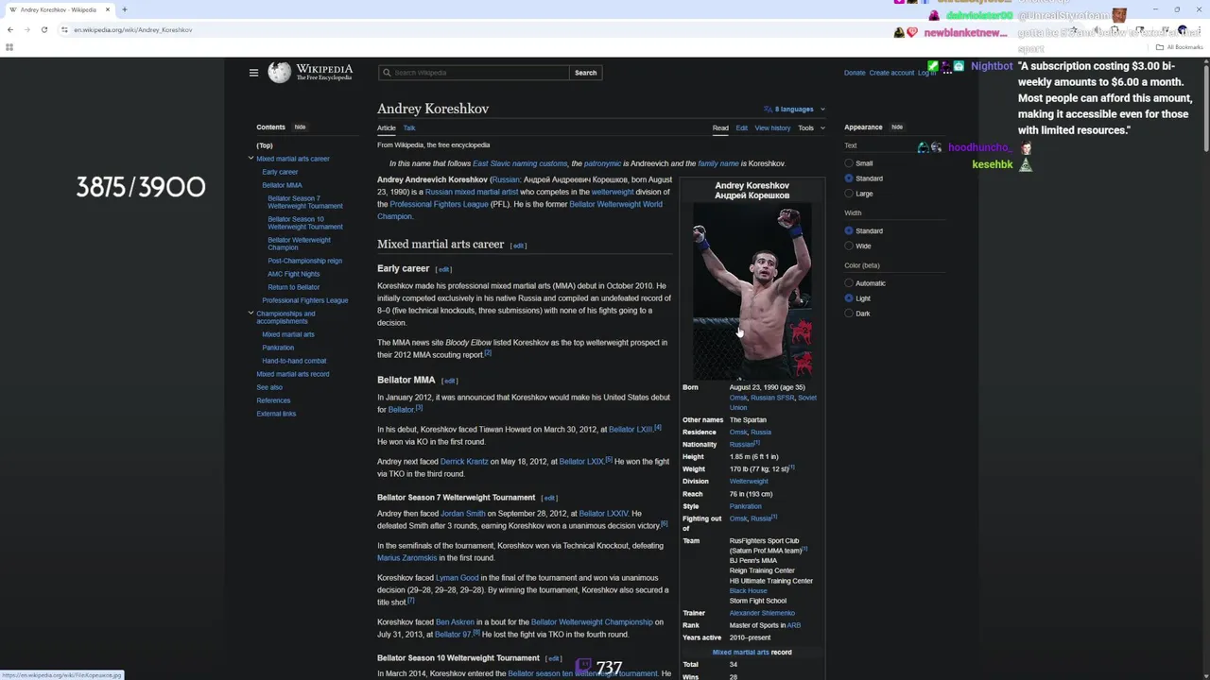Screen dimensions: 1210x680
Task: Select Large text size
Action: point(849,194)
